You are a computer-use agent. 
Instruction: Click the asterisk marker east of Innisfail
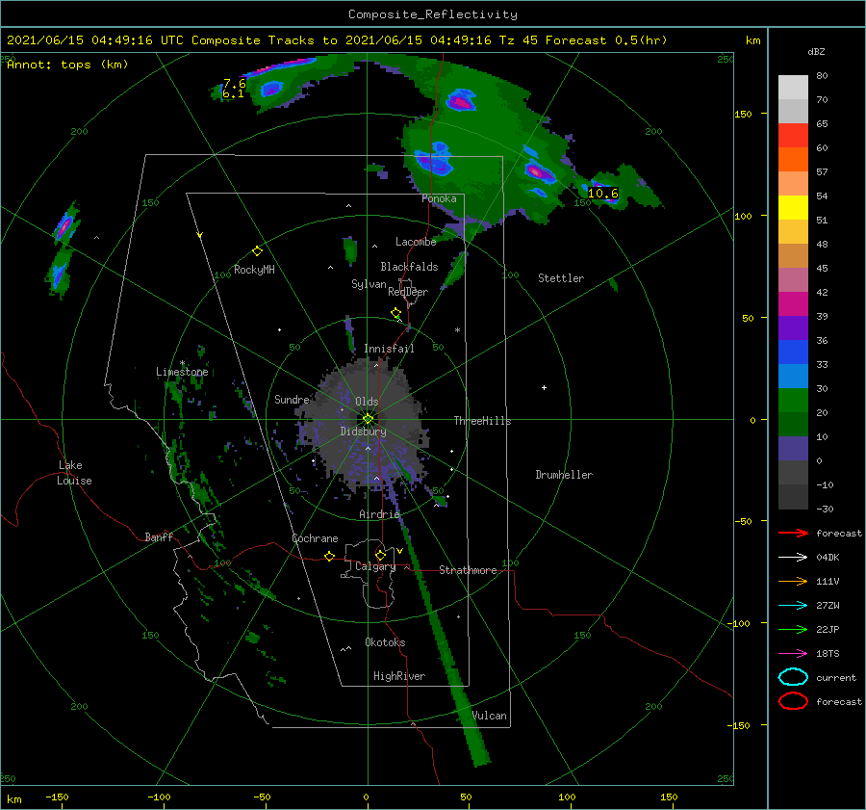457,330
